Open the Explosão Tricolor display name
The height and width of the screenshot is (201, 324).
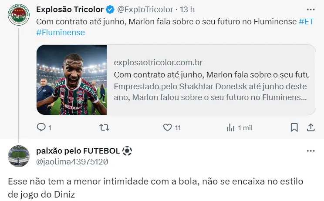click(x=70, y=10)
